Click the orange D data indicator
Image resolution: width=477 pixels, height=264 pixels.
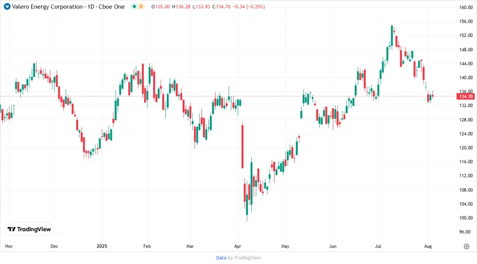[141, 6]
